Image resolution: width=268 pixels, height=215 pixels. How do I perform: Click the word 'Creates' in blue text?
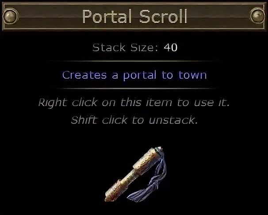(84, 75)
